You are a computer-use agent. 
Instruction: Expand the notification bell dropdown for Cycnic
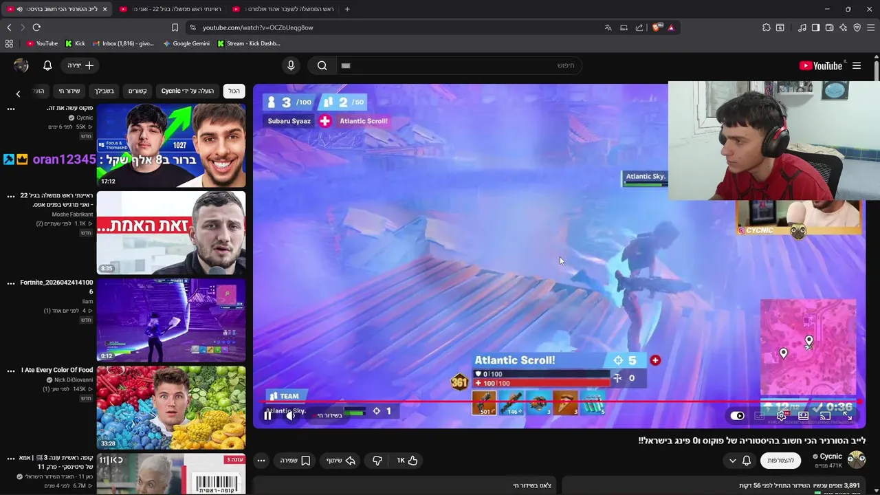[x=740, y=461]
